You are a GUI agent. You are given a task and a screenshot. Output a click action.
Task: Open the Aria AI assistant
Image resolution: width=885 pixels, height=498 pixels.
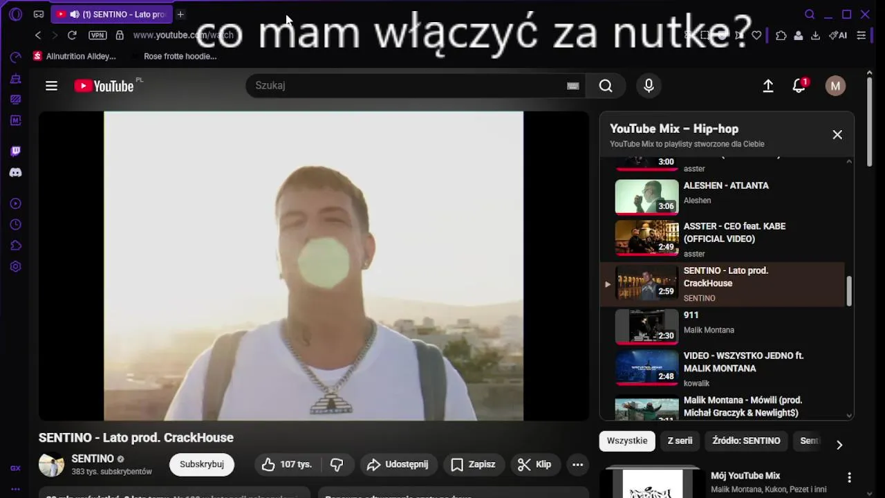coord(839,35)
